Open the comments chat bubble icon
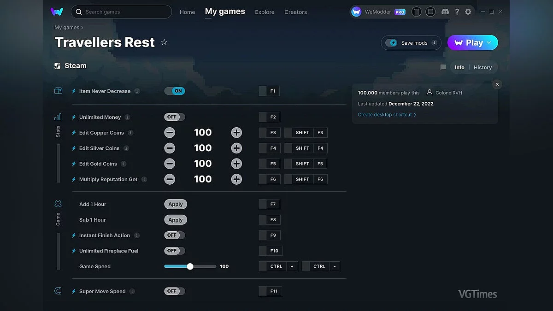This screenshot has width=553, height=311. click(x=443, y=67)
